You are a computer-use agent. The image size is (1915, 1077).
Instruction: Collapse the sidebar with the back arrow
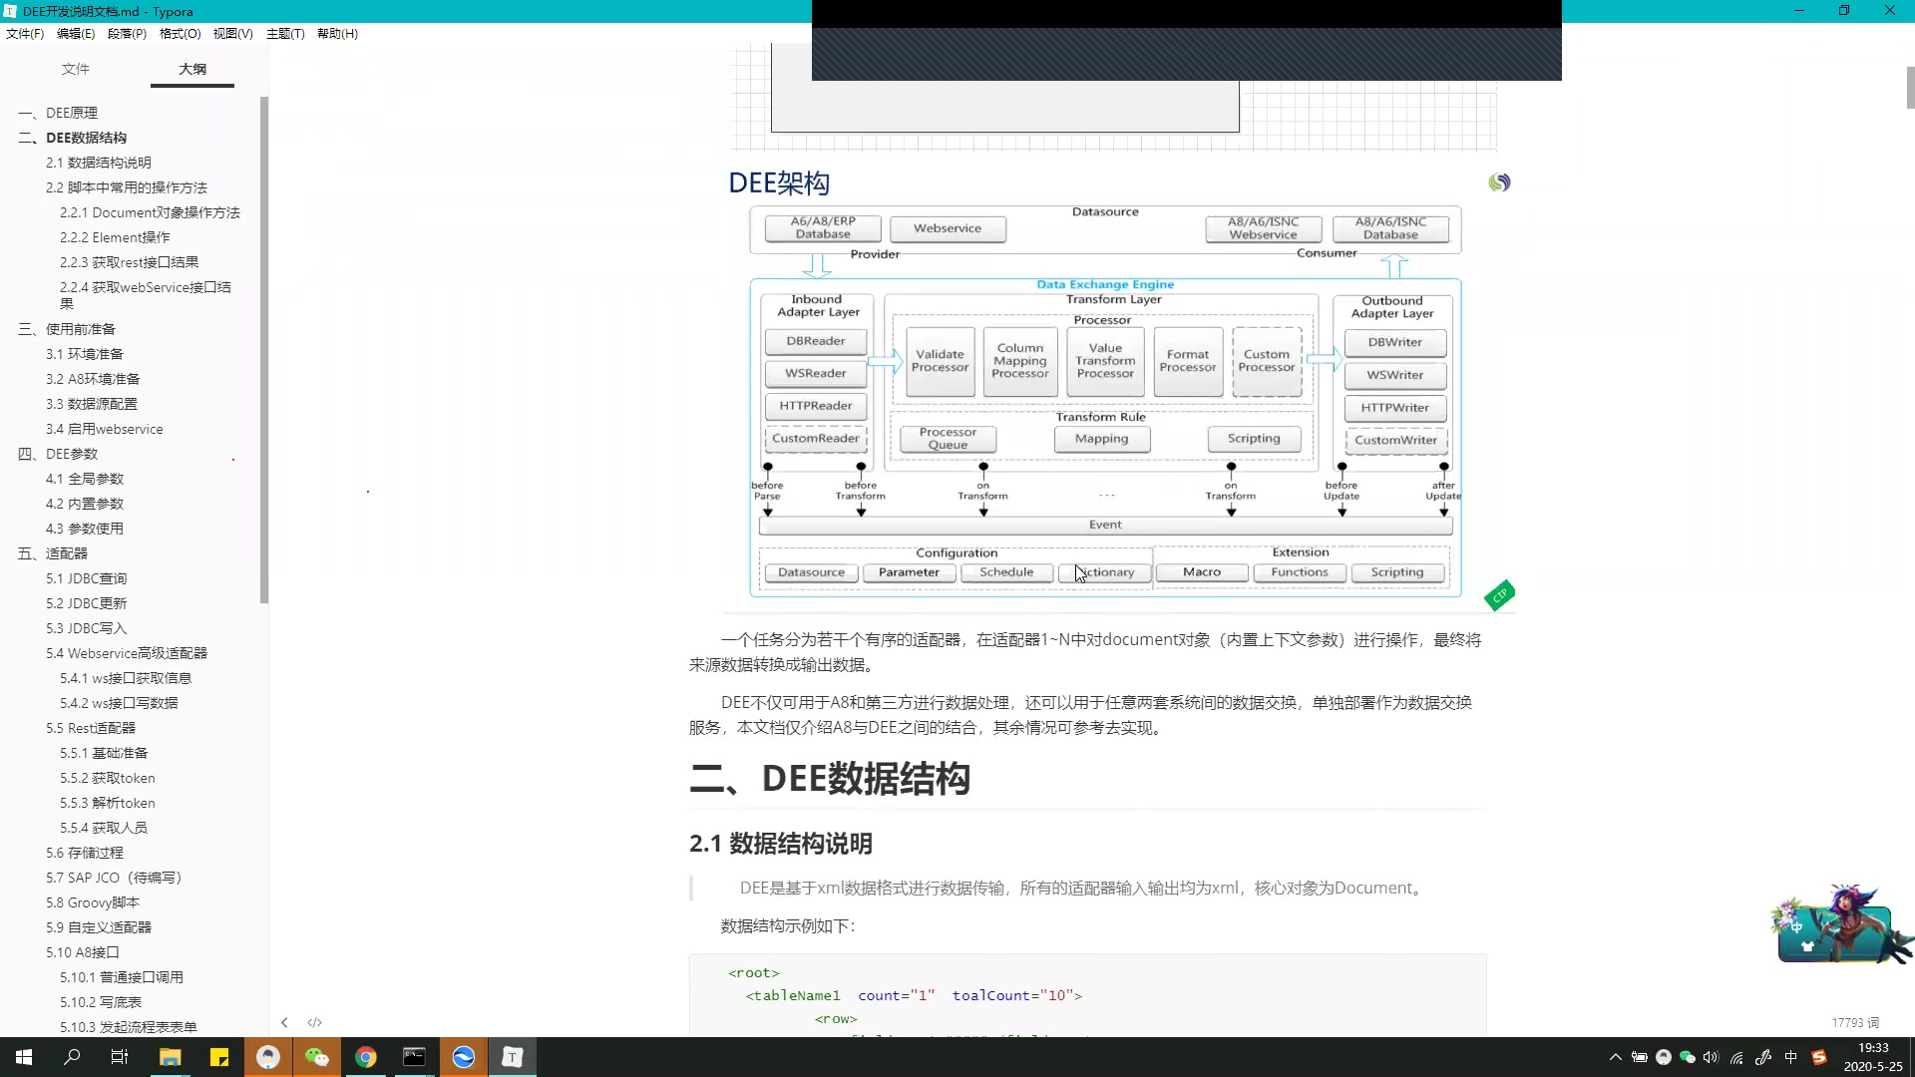point(284,1022)
